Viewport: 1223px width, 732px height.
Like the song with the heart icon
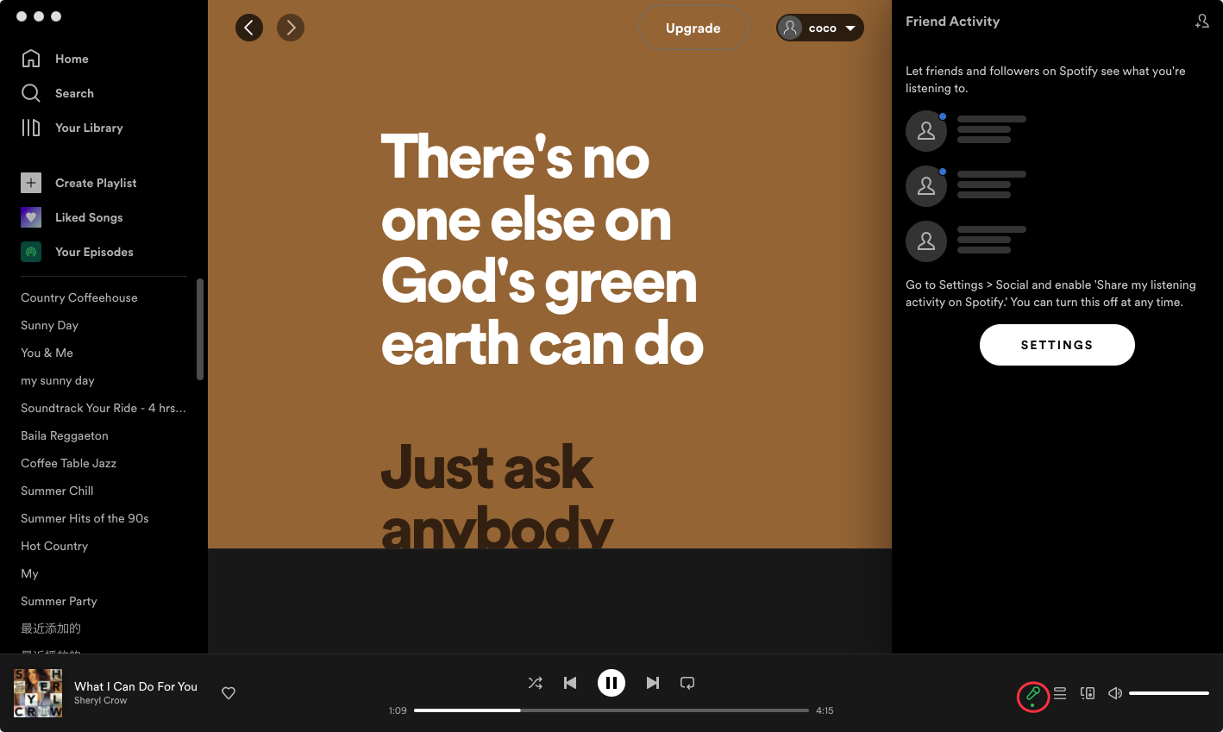229,693
